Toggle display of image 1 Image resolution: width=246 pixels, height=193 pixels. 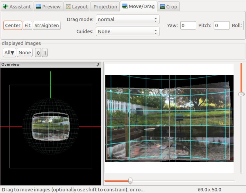click(45, 53)
